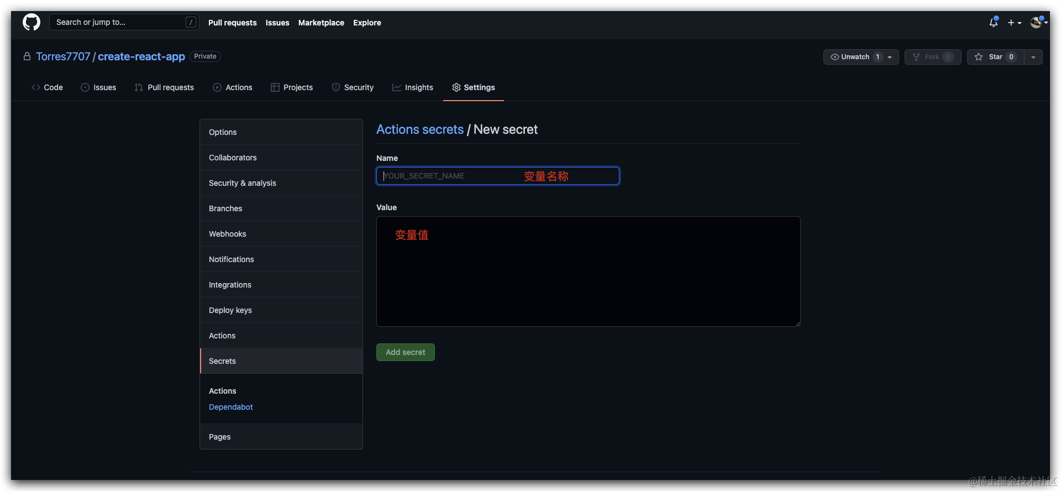Open the Torres7707 owner profile link
Image resolution: width=1061 pixels, height=491 pixels.
pos(63,56)
